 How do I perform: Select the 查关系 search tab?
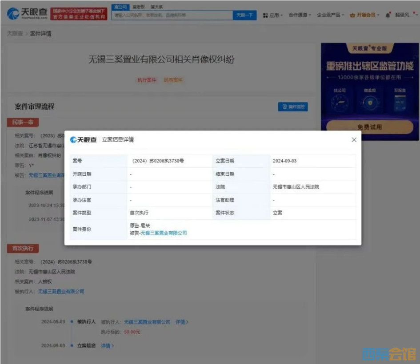pos(157,7)
